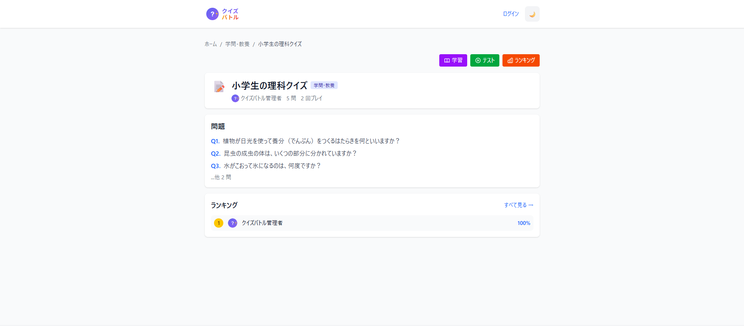Open ランキング with orange button
Image resolution: width=744 pixels, height=326 pixels.
[x=521, y=60]
